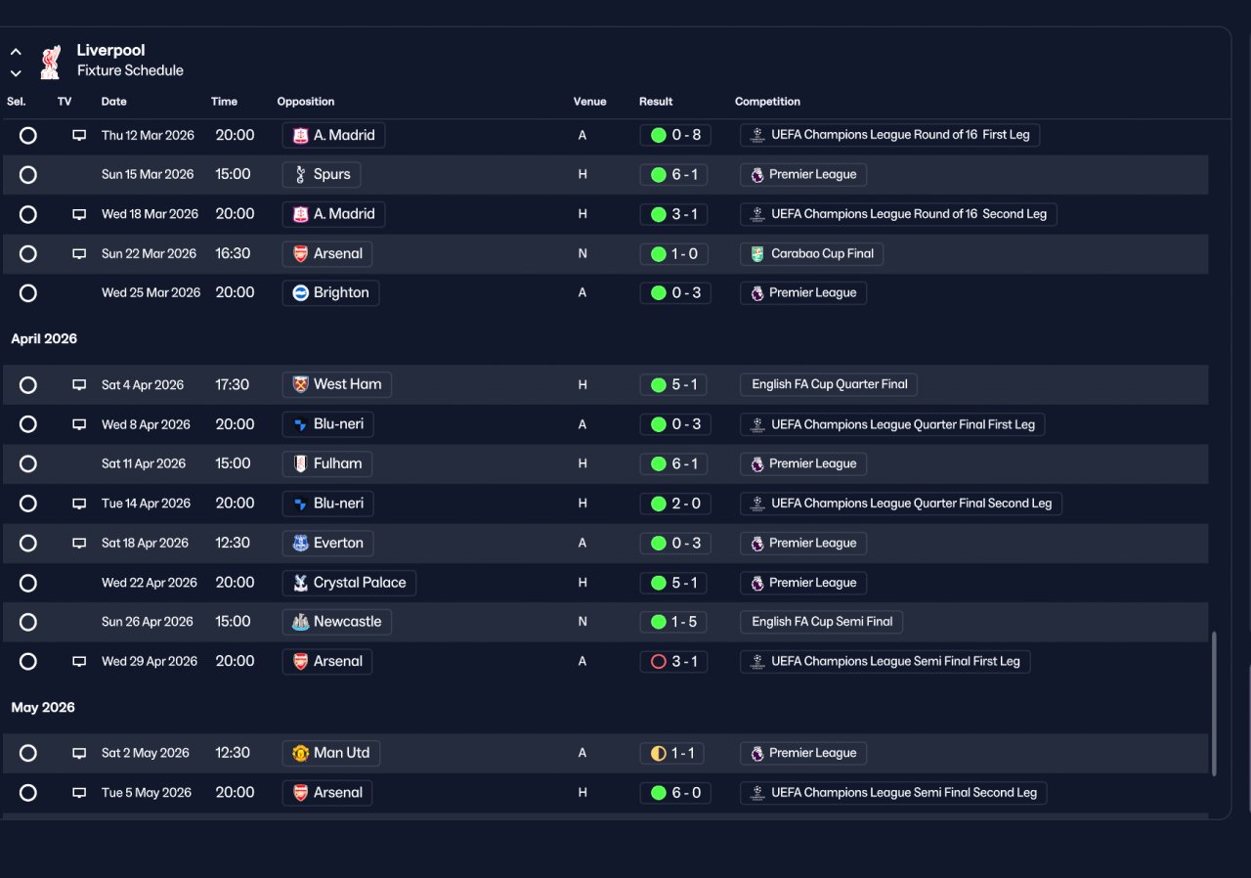The height and width of the screenshot is (878, 1251).
Task: Click the TV icon for Everton match
Action: click(x=79, y=544)
